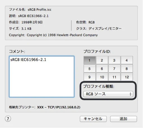This screenshot has height=128, width=143.
Task: Select profile ID 1
Action: 90,60
